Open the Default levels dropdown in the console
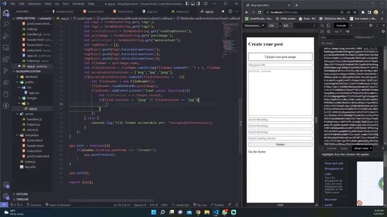The height and width of the screenshot is (217, 387). [365, 37]
